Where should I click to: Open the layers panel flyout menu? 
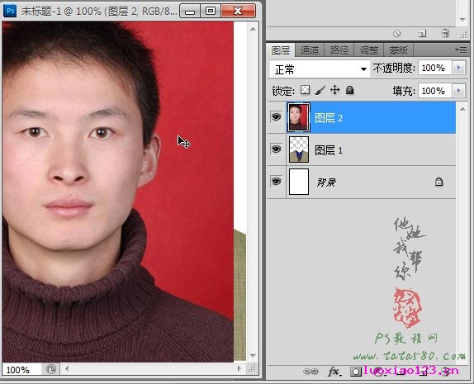point(462,50)
